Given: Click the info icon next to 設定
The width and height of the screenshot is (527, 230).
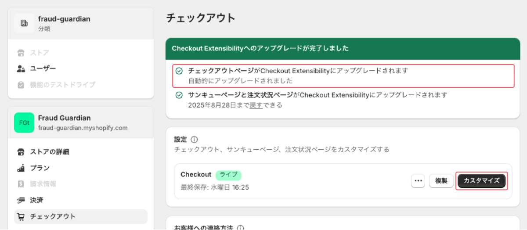Looking at the screenshot, I should pos(194,140).
